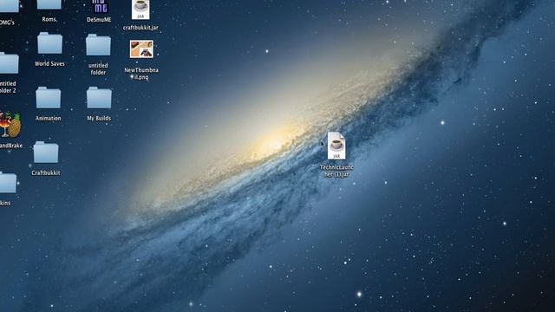Click the TechnicLauncher (1).jar file name label
The height and width of the screenshot is (312, 555).
[336, 171]
